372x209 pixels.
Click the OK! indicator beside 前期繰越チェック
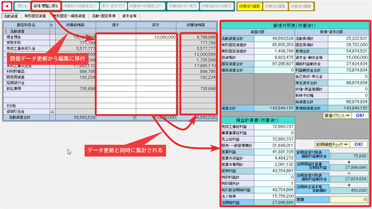(358, 144)
